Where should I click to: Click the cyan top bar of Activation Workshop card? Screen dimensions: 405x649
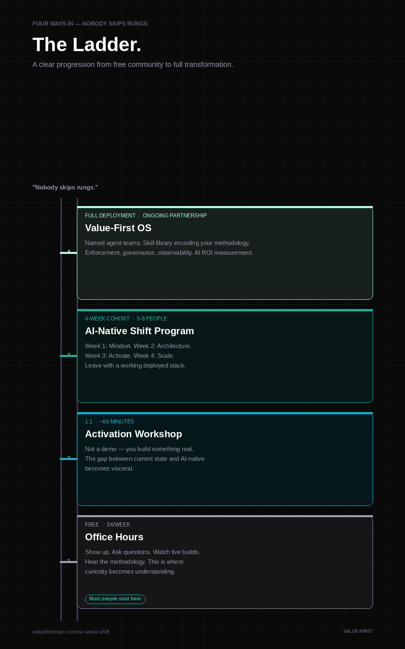click(x=225, y=413)
